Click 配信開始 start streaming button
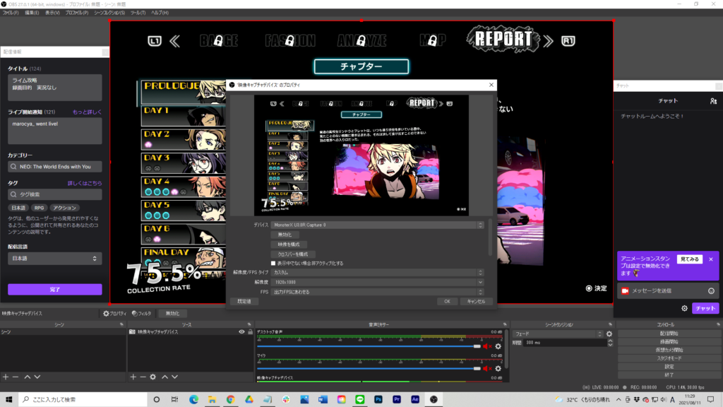723x407 pixels. (669, 334)
